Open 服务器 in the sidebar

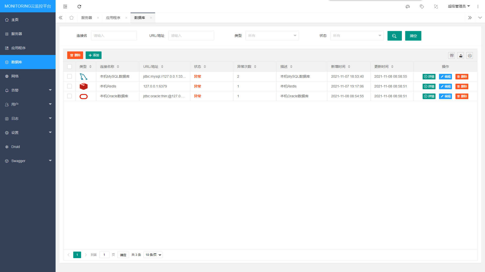pos(28,34)
